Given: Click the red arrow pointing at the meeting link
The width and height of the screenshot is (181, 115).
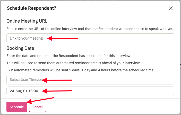Looking at the screenshot, I should [63, 38].
